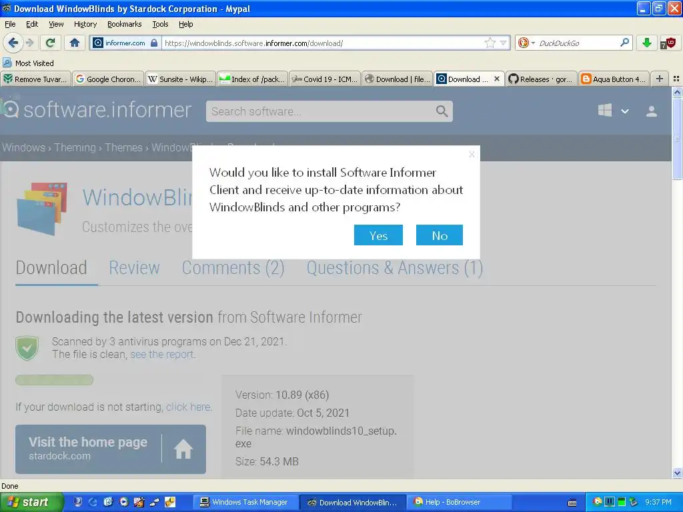Viewport: 683px width, 512px height.
Task: Click the green antivirus shield icon
Action: (x=27, y=348)
